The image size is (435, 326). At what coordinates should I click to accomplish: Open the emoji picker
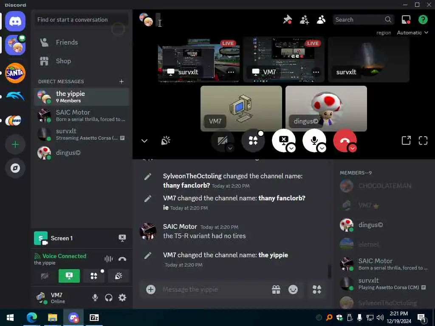coord(293,289)
